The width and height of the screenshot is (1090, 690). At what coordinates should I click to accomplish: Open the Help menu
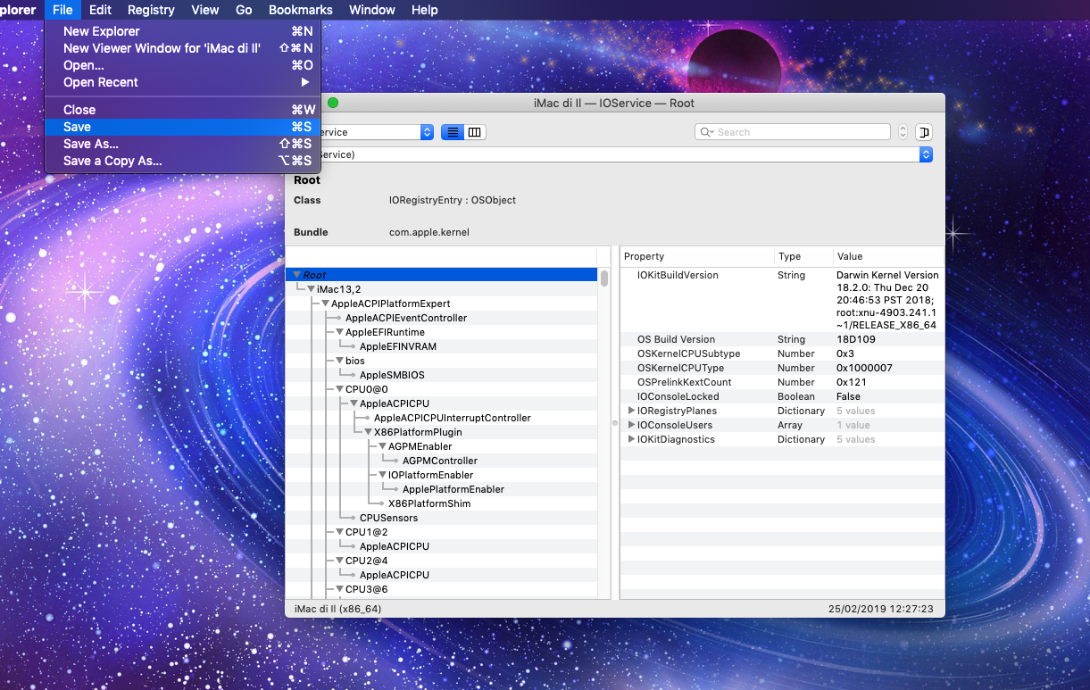point(425,10)
